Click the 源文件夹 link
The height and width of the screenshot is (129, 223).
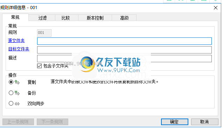pyautogui.click(x=16, y=41)
